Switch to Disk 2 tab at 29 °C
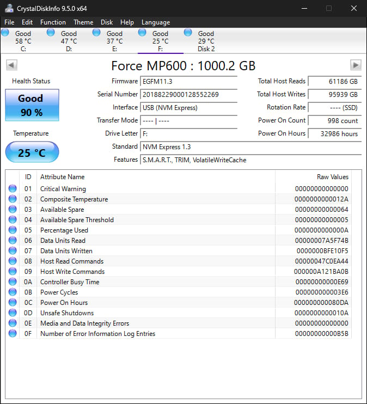Image resolution: width=367 pixels, height=404 pixels. coord(206,41)
